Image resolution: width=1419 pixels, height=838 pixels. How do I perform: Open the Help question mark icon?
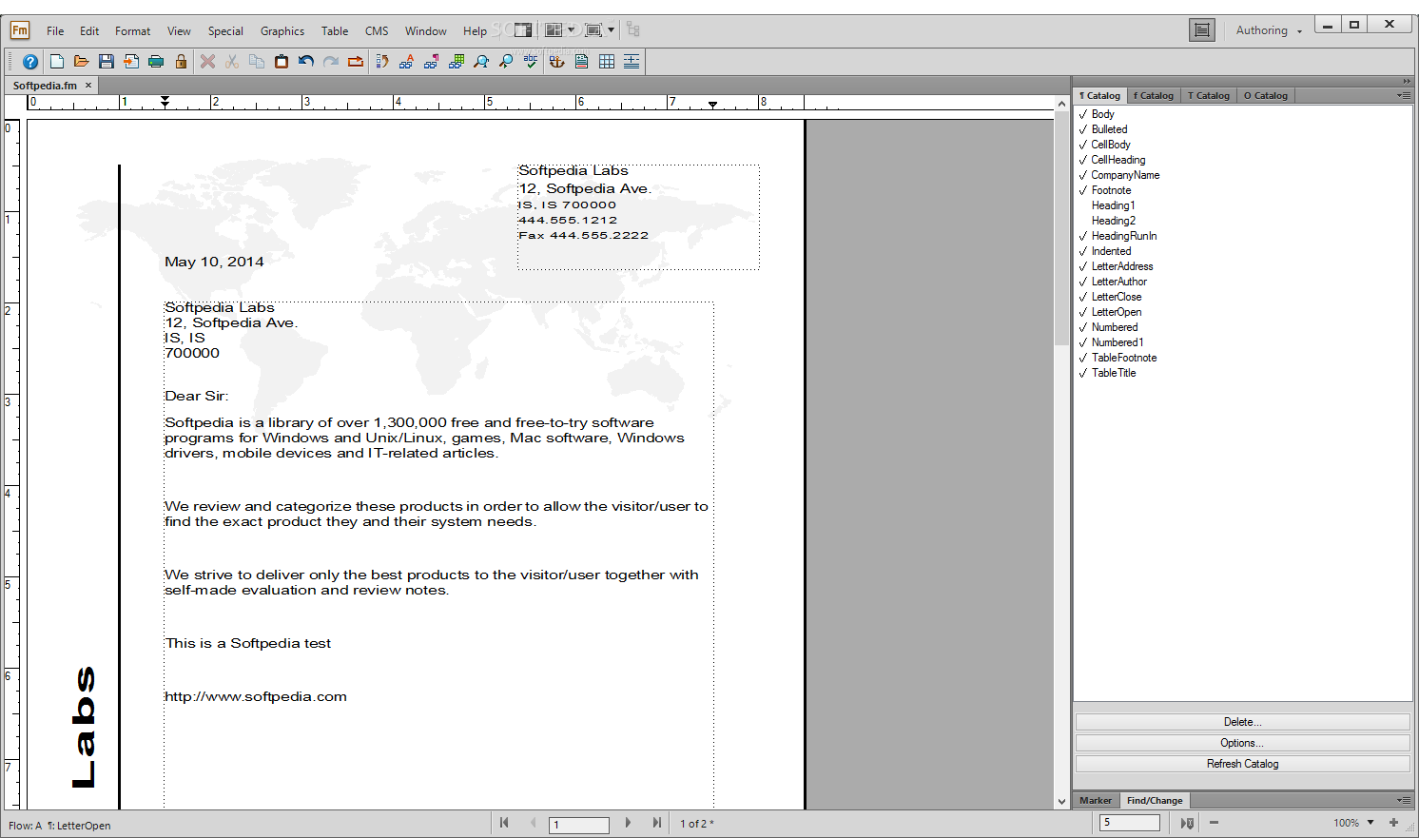pyautogui.click(x=30, y=62)
